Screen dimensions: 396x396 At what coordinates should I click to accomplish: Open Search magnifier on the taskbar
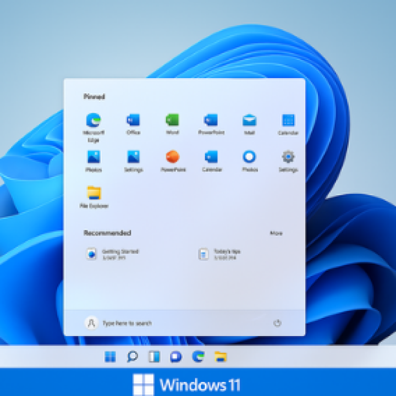[132, 357]
